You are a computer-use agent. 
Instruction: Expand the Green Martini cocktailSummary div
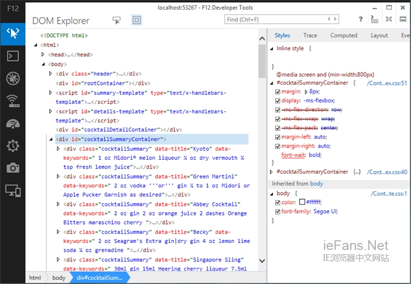(58, 177)
